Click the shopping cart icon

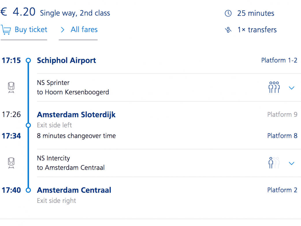6,30
